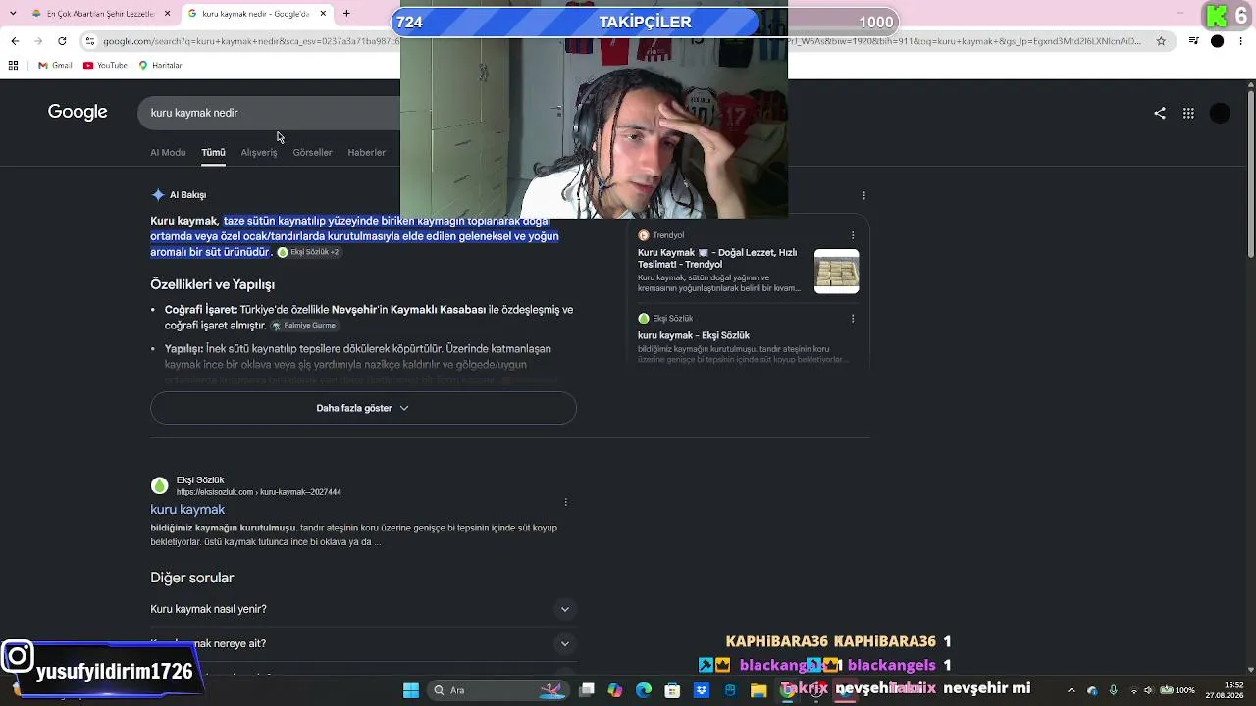Viewport: 1256px width, 706px height.
Task: Open the Trendyol Kuru Kaymak source card
Action: click(748, 262)
